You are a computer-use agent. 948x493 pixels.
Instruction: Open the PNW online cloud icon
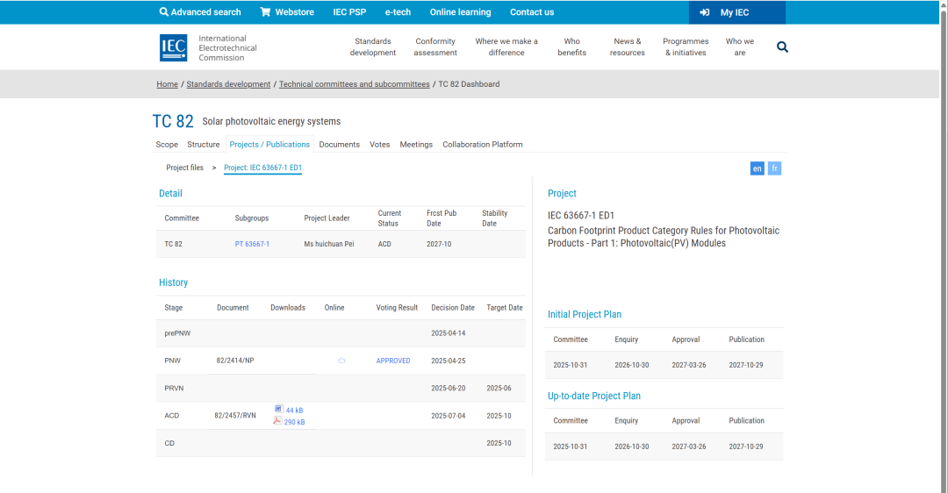coord(341,361)
